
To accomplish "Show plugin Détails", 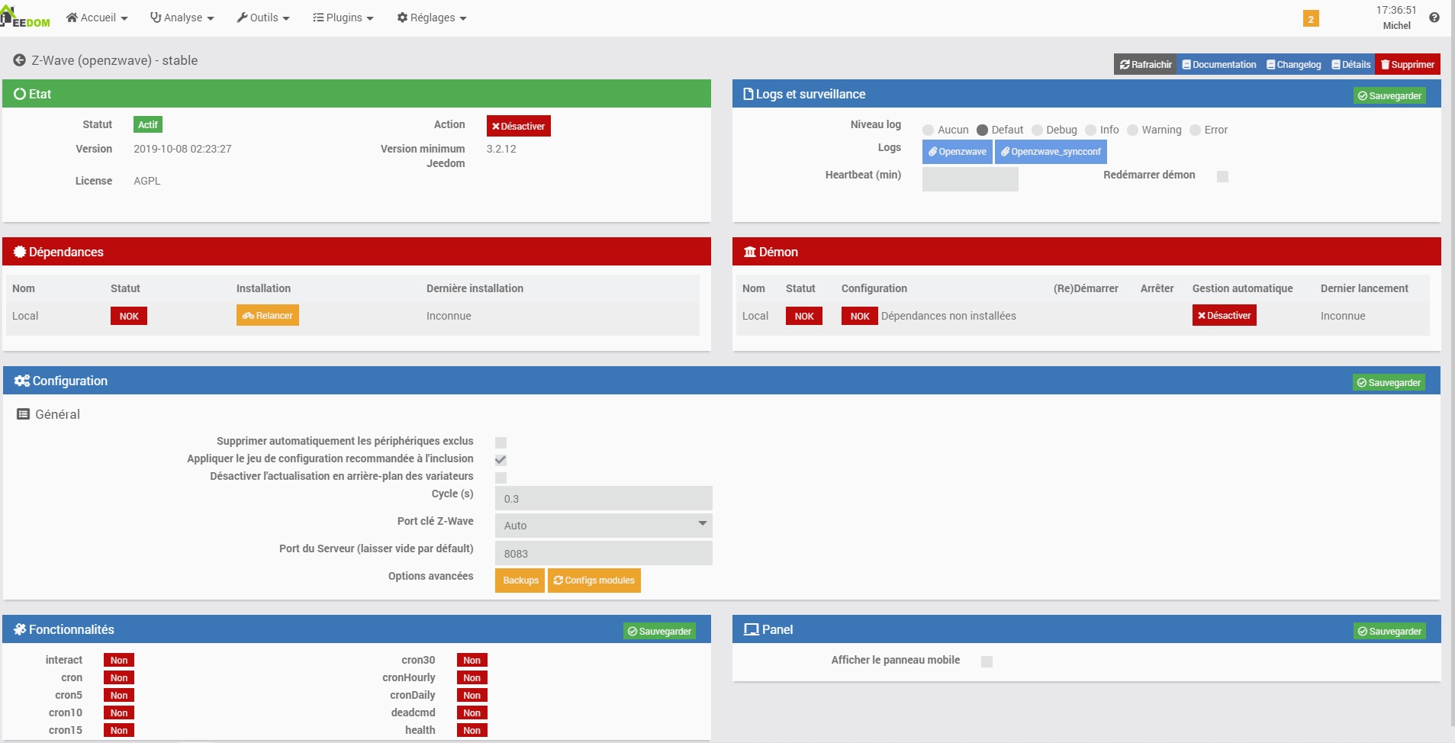I will [1351, 65].
